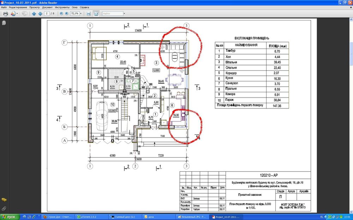
Task: Click the 'Приватний замовник' title block cell
Action: point(250,195)
